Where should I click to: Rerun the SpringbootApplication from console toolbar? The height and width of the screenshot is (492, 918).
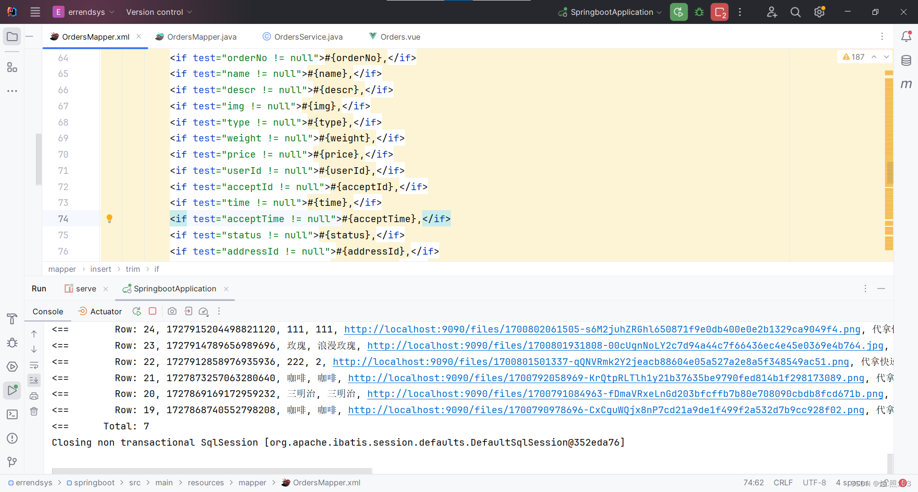click(x=137, y=311)
